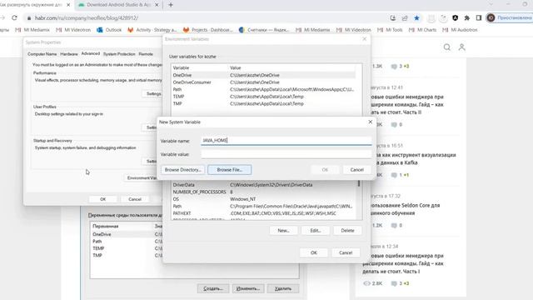The height and width of the screenshot is (300, 533).
Task: Open the Chrome profile avatar
Action: [491, 17]
